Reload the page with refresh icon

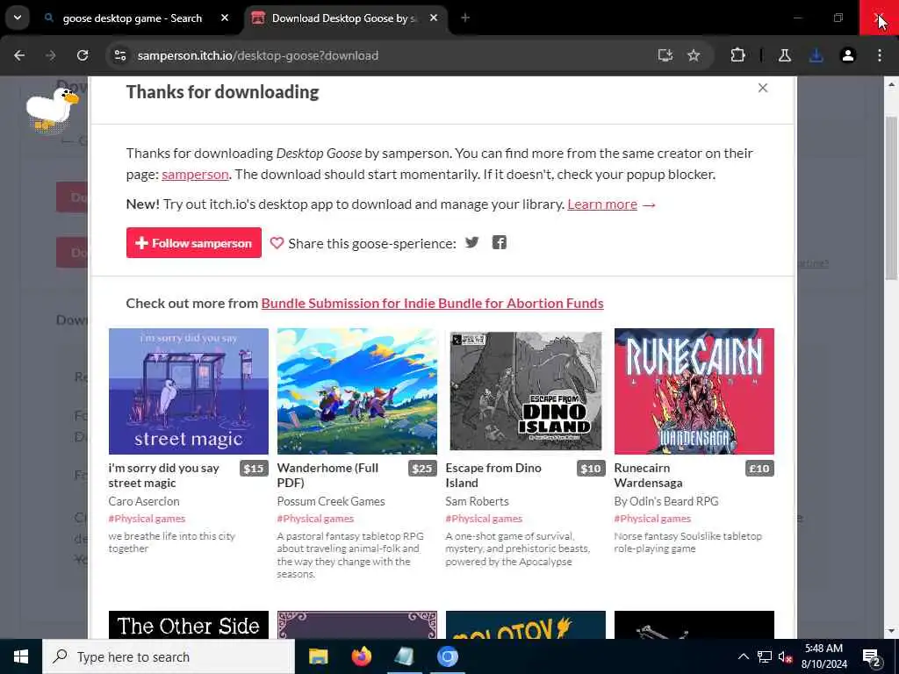(83, 55)
